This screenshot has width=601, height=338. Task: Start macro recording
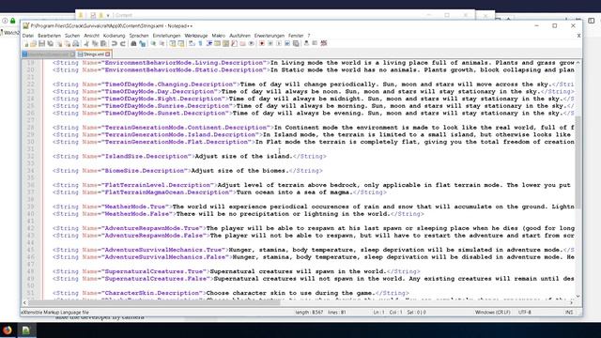[x=262, y=43]
